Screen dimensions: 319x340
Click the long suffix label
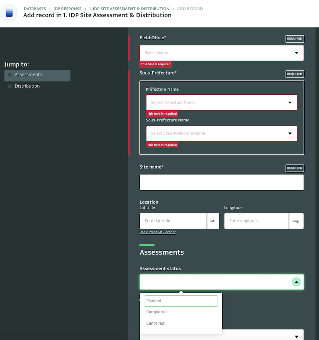[x=295, y=221]
